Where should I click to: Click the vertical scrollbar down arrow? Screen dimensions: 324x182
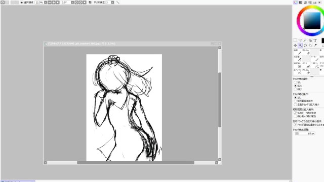click(x=220, y=160)
